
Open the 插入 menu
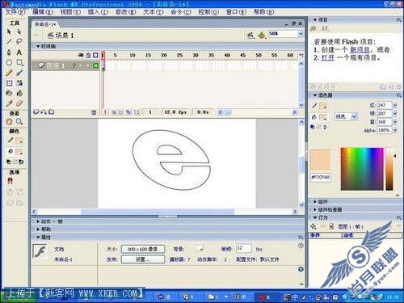click(98, 12)
